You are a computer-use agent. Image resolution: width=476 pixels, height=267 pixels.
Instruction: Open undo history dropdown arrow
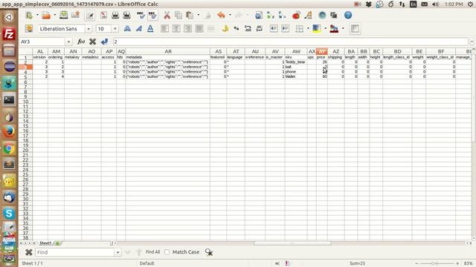click(x=230, y=15)
